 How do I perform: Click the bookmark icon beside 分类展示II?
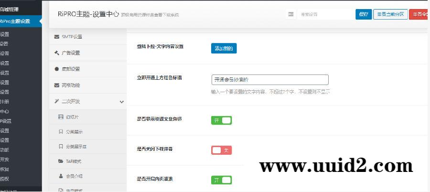[61, 147]
